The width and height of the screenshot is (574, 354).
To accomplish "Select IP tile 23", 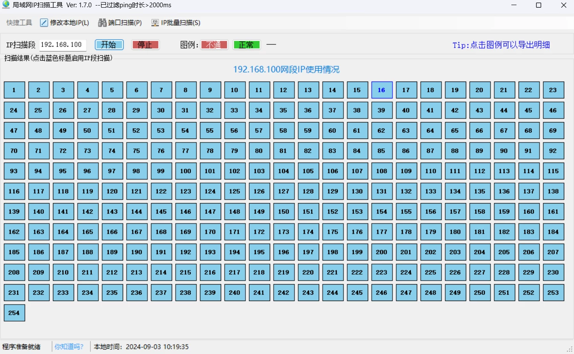I will click(x=553, y=90).
